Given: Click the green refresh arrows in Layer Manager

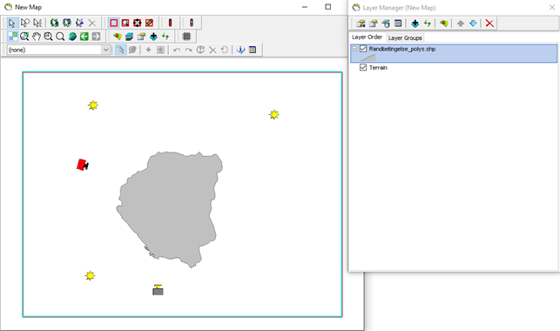Looking at the screenshot, I should coord(428,24).
